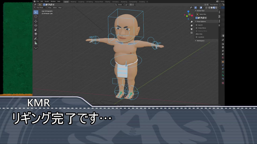Open the Help menu
Screen dimensions: 257x144
point(59,2)
